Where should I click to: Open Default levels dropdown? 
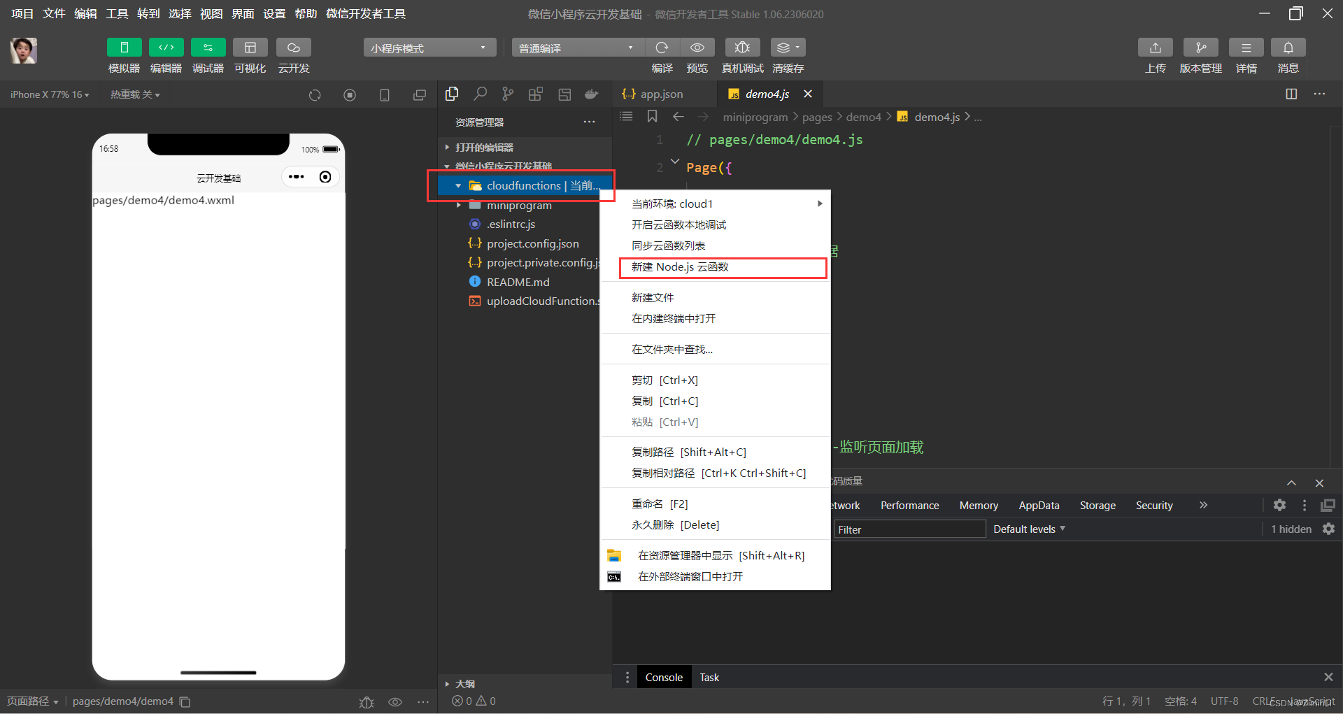point(1029,529)
